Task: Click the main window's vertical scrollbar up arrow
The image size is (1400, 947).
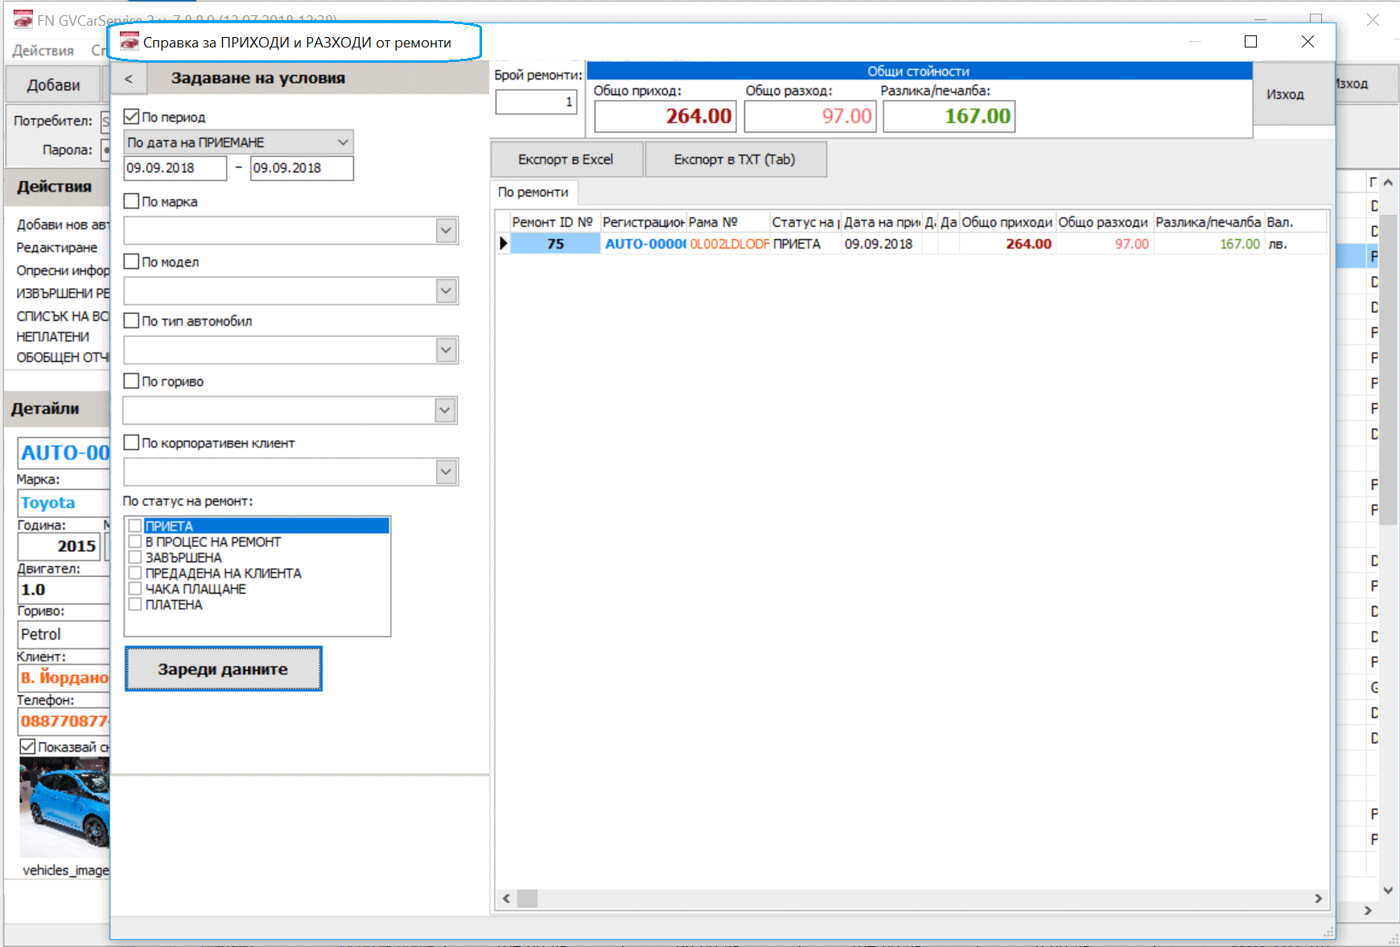Action: pos(1388,183)
